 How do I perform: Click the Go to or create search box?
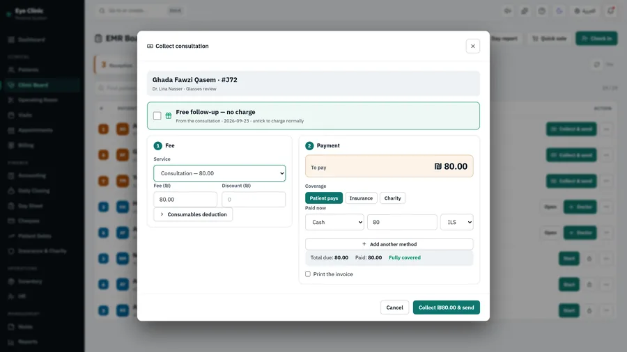point(140,10)
